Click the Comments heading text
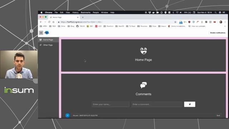This screenshot has width=229, height=129. (x=143, y=94)
